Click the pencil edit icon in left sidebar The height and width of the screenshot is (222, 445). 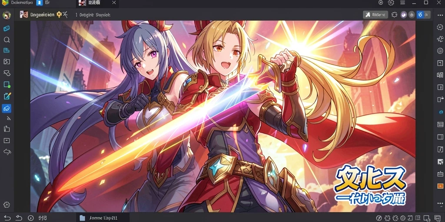7,96
